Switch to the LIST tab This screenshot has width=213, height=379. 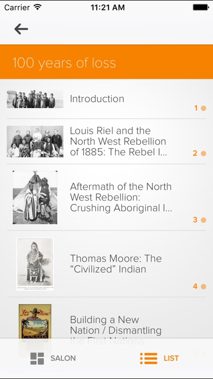pos(159,358)
